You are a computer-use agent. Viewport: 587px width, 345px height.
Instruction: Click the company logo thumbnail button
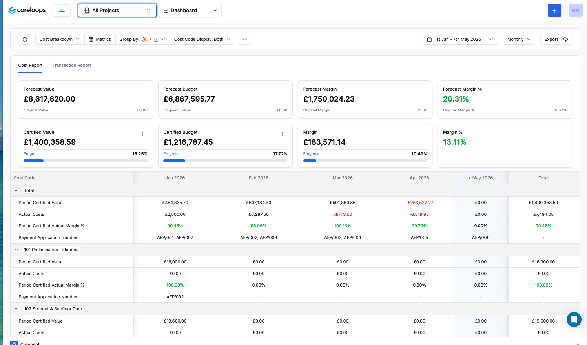click(x=62, y=11)
